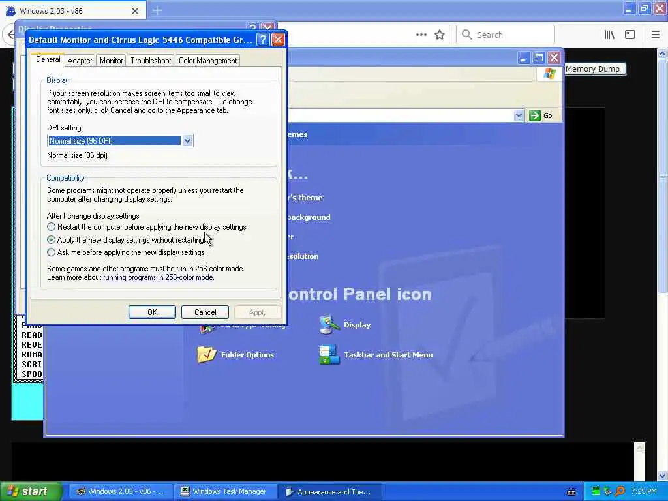This screenshot has width=668, height=501.
Task: Open the Monitor tab
Action: coord(111,61)
